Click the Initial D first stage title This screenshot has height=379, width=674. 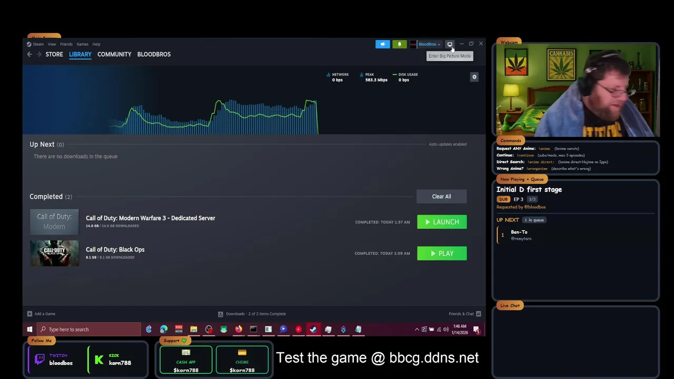tap(529, 189)
